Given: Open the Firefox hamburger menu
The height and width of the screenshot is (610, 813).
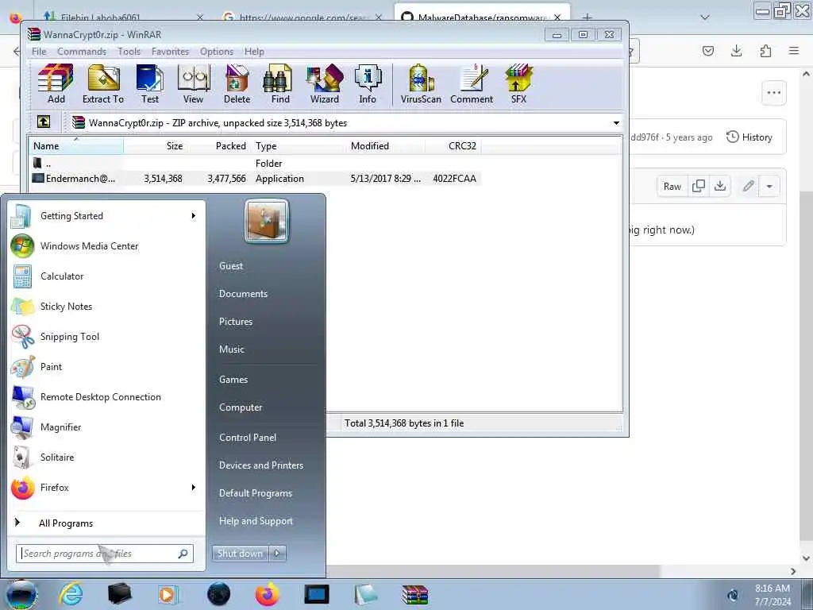Looking at the screenshot, I should [794, 51].
